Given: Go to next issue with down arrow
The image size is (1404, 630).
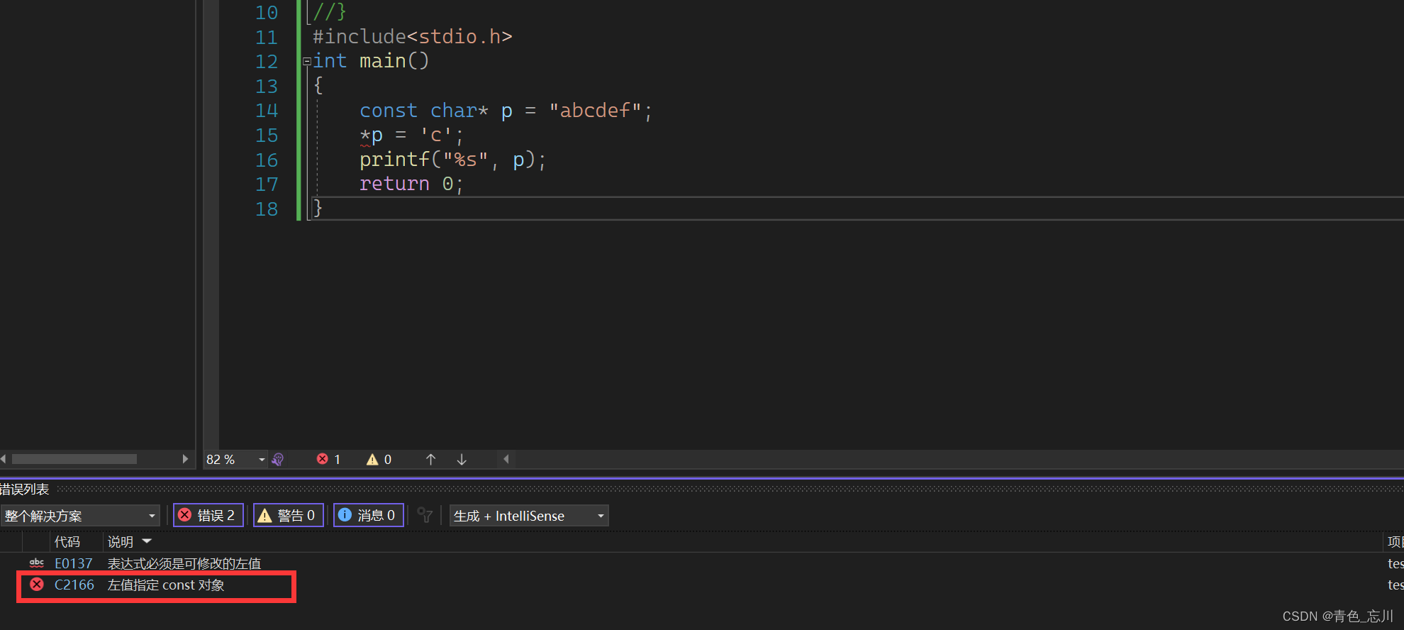Looking at the screenshot, I should click(462, 460).
